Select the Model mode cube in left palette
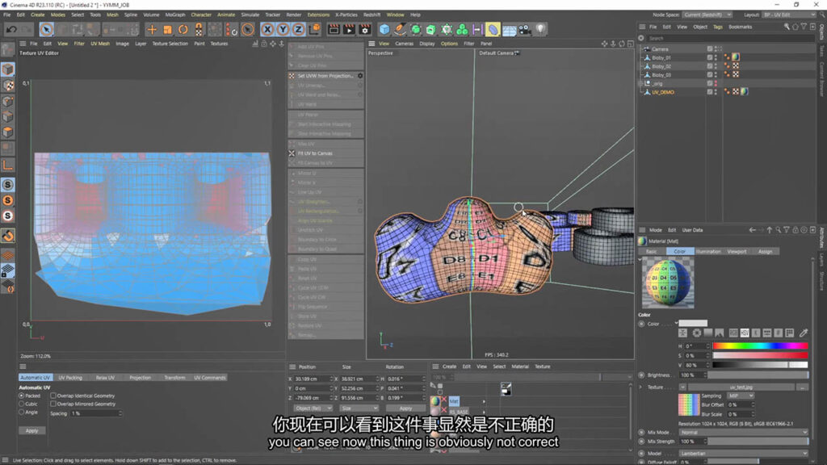Viewport: 827px width, 465px height. click(x=8, y=69)
